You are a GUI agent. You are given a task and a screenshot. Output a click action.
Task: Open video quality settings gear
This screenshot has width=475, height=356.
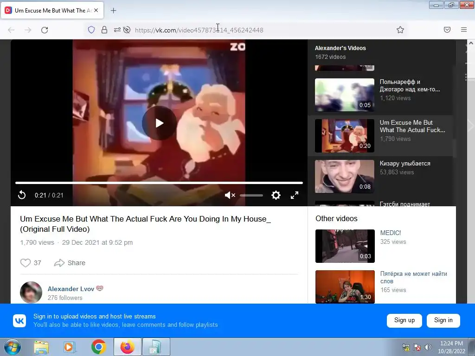276,195
